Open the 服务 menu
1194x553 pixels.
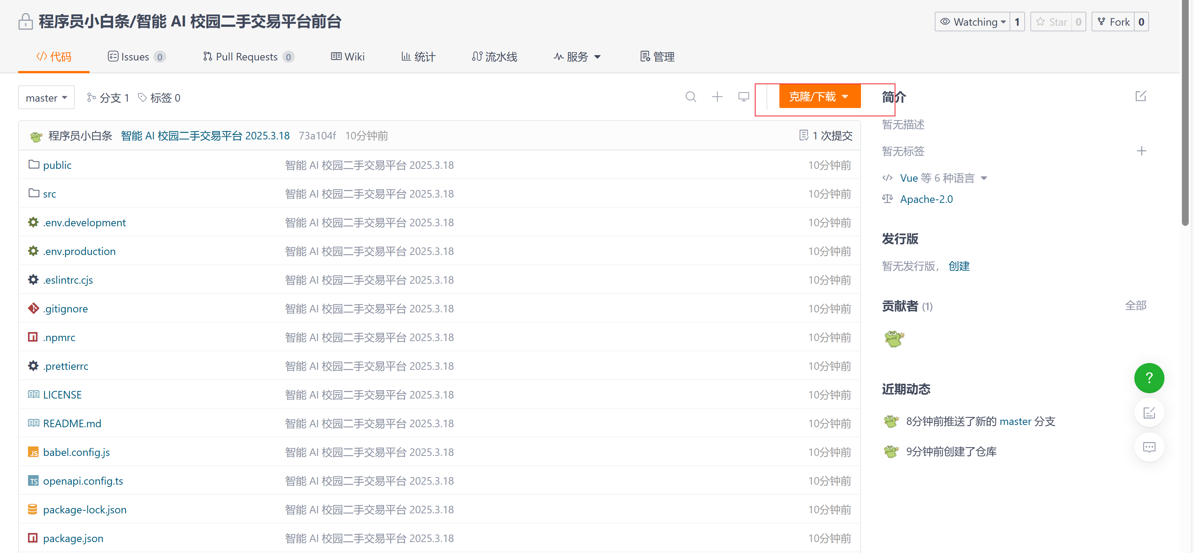(x=577, y=57)
